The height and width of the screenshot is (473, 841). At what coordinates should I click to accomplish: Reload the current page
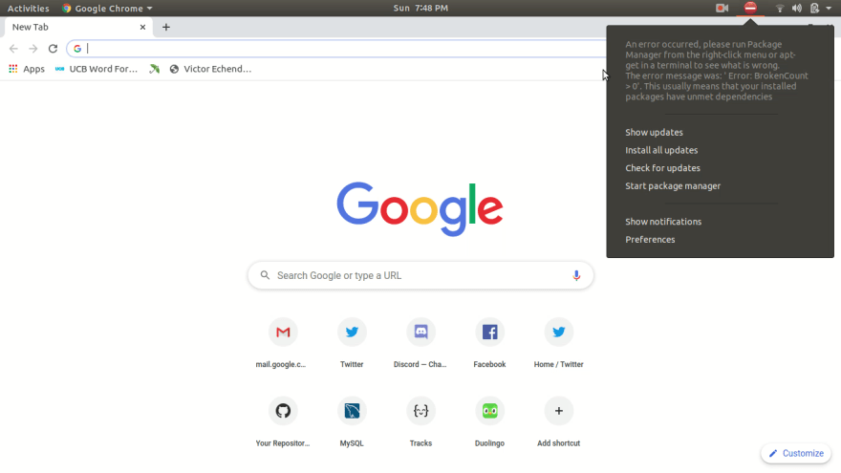tap(53, 49)
